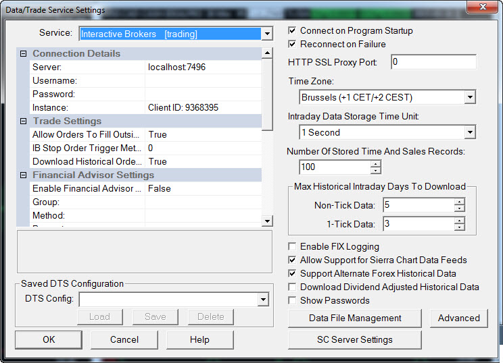This screenshot has width=503, height=363.
Task: Click the 1-Tick Data input field
Action: pyautogui.click(x=418, y=224)
